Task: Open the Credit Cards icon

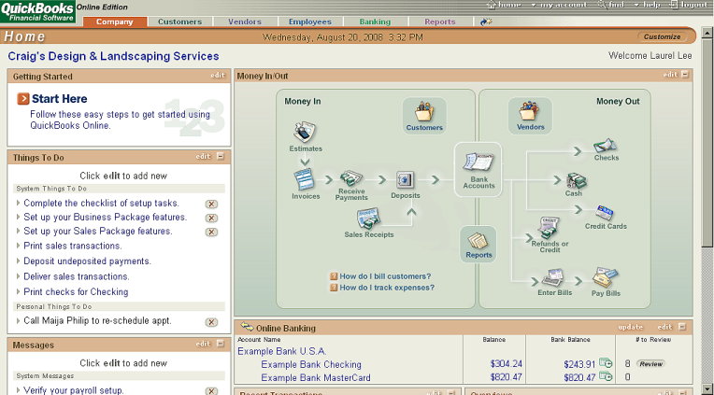Action: point(605,213)
